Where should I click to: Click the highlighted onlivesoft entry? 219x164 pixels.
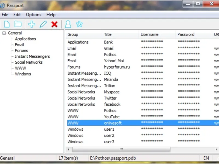[143, 123]
